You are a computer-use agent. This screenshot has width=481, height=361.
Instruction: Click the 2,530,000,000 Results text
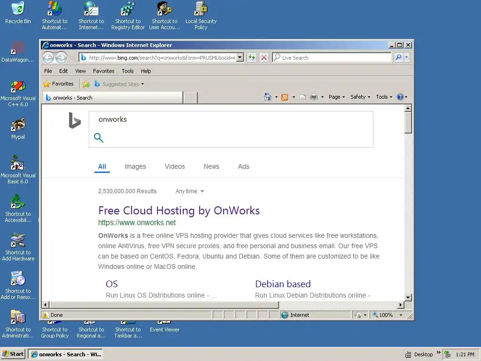[x=127, y=191]
